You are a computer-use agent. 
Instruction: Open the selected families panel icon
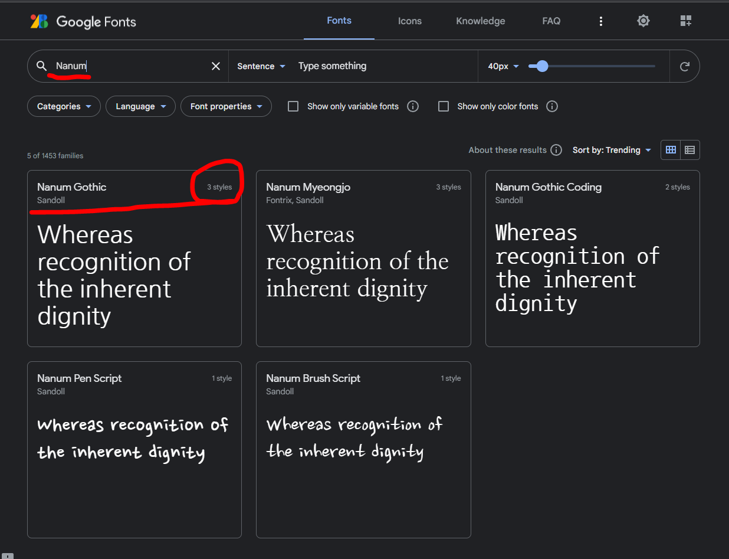[x=686, y=21]
